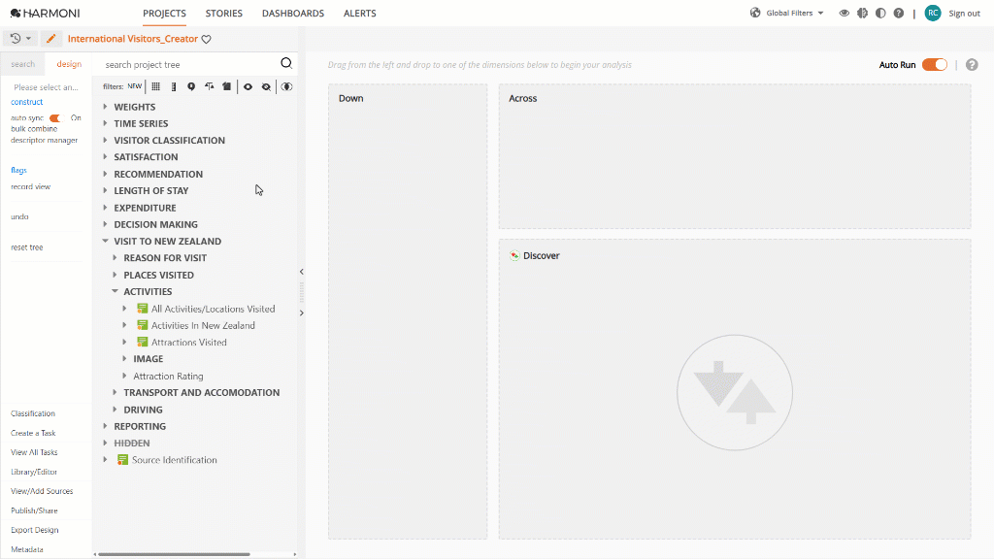
Task: Click the orange pencil edit icon
Action: (51, 39)
